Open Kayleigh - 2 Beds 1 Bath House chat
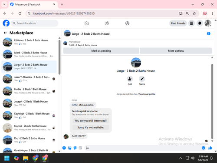 tap(29, 116)
